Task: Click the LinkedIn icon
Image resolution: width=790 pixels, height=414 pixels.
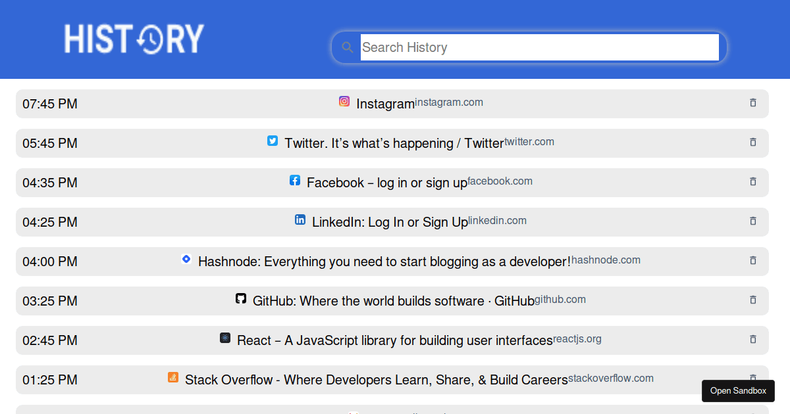Action: click(300, 219)
